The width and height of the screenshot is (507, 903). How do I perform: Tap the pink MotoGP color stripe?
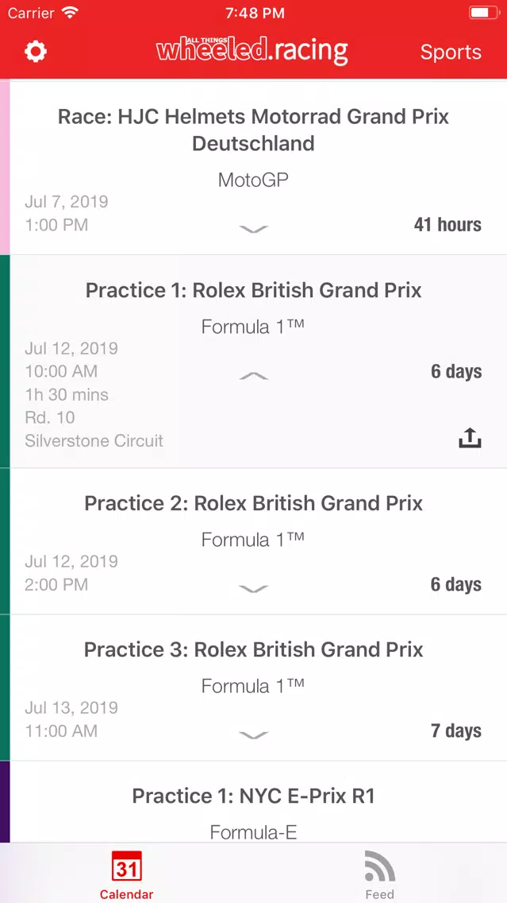(x=5, y=167)
